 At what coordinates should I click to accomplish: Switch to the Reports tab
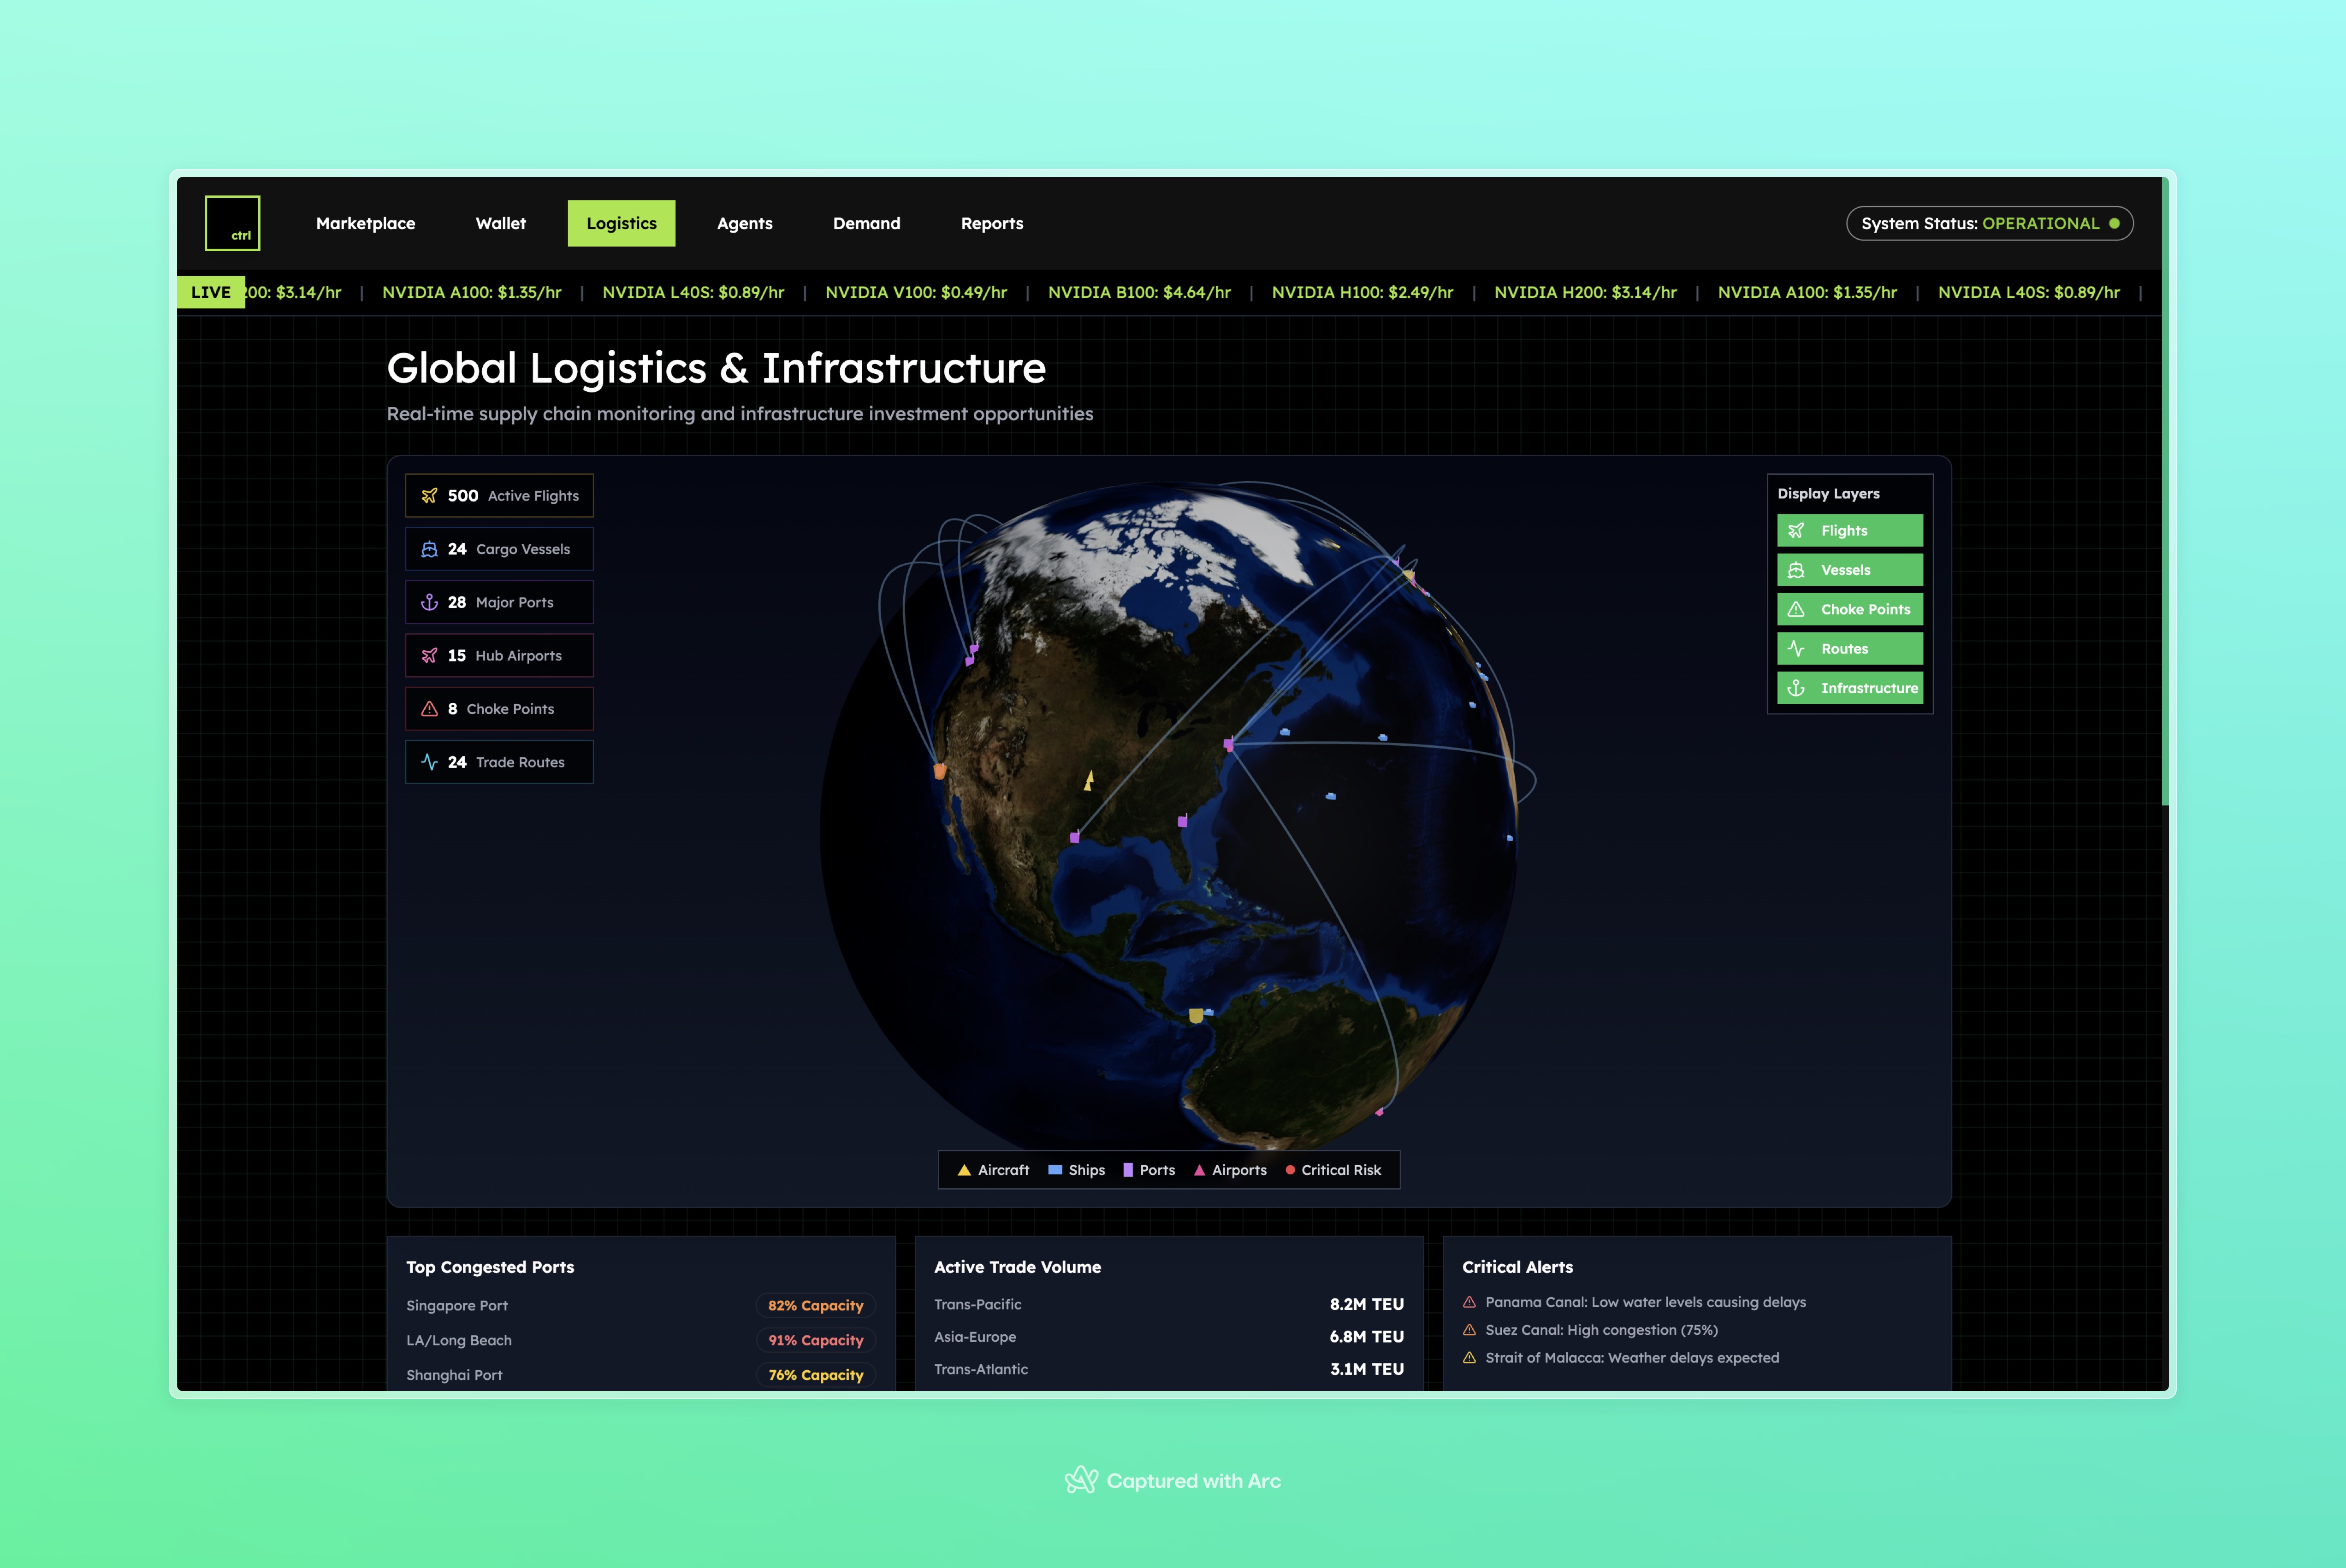[x=991, y=223]
